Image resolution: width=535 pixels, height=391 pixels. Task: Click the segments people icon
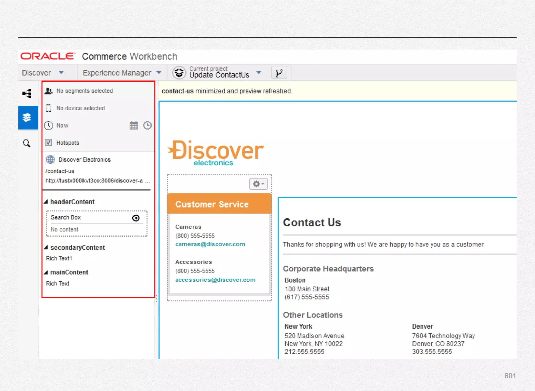(x=49, y=91)
